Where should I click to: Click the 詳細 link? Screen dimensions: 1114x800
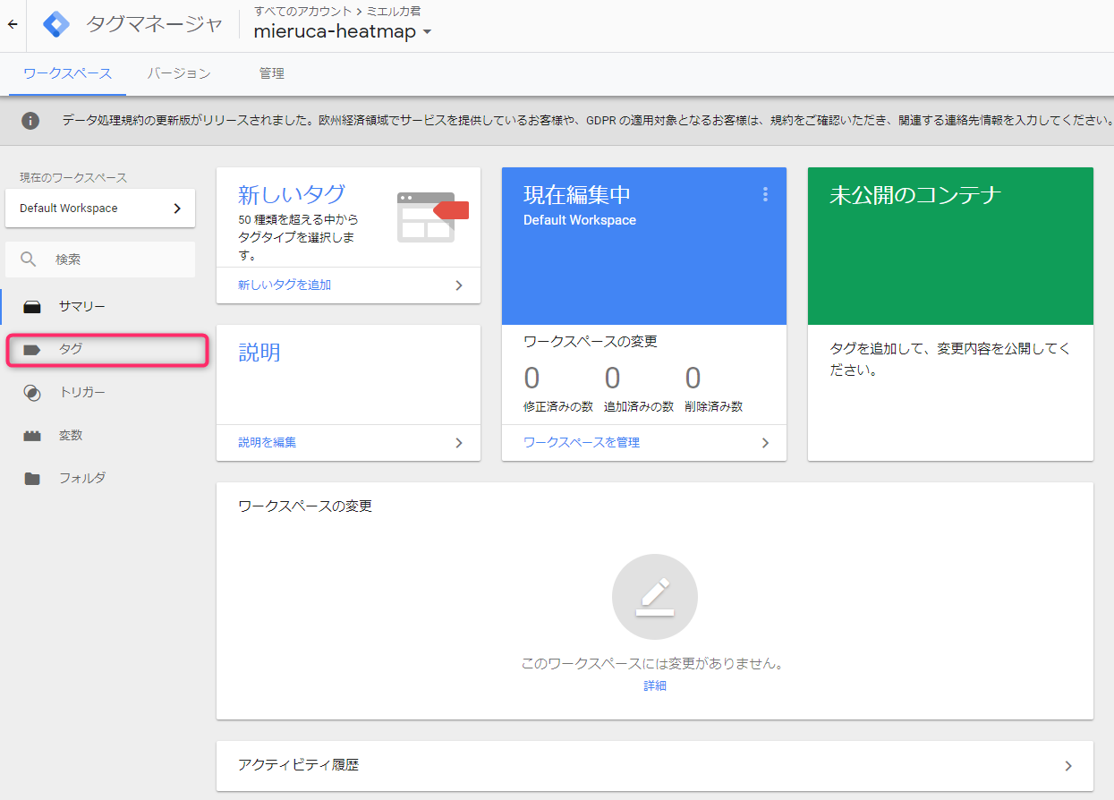(655, 686)
